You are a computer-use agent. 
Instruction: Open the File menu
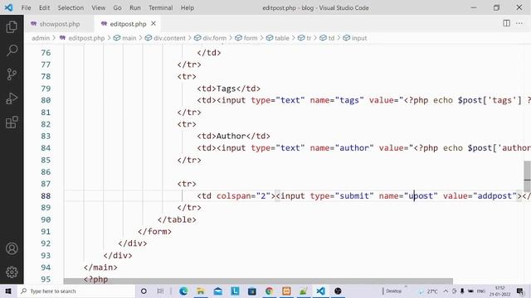point(26,7)
